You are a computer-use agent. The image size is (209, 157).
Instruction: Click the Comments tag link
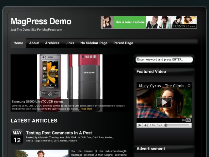tap(47, 141)
